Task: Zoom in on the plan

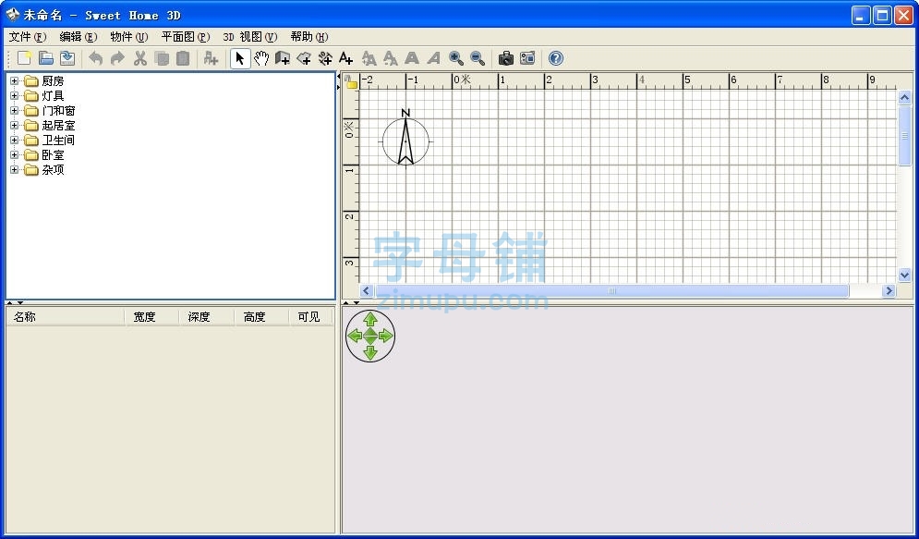Action: click(x=456, y=58)
